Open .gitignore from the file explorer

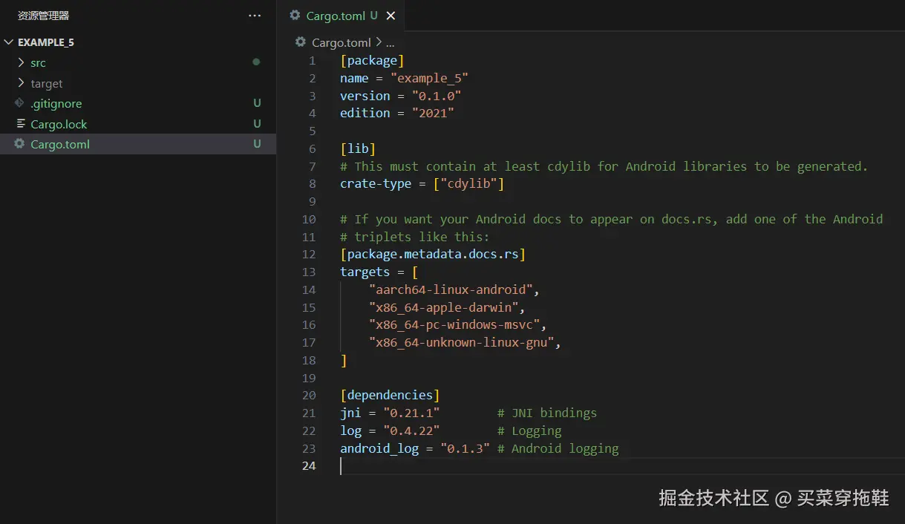pyautogui.click(x=56, y=104)
